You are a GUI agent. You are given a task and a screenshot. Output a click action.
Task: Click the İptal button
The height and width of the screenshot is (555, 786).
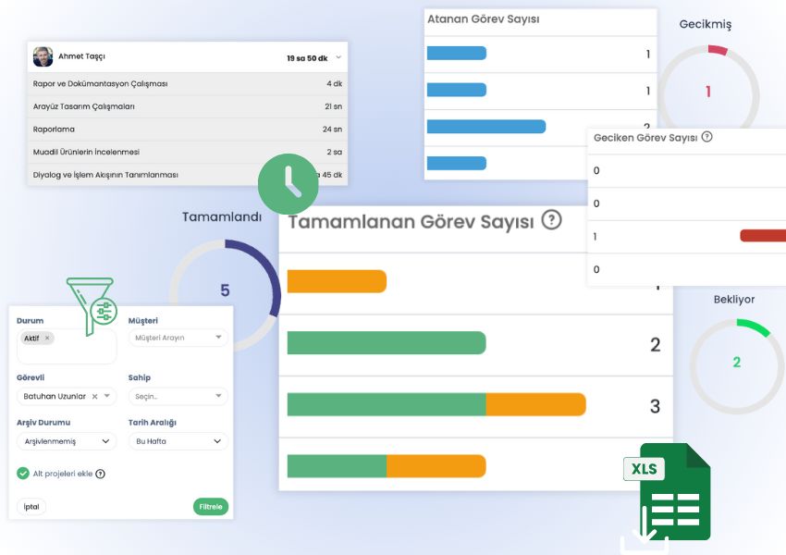(31, 507)
